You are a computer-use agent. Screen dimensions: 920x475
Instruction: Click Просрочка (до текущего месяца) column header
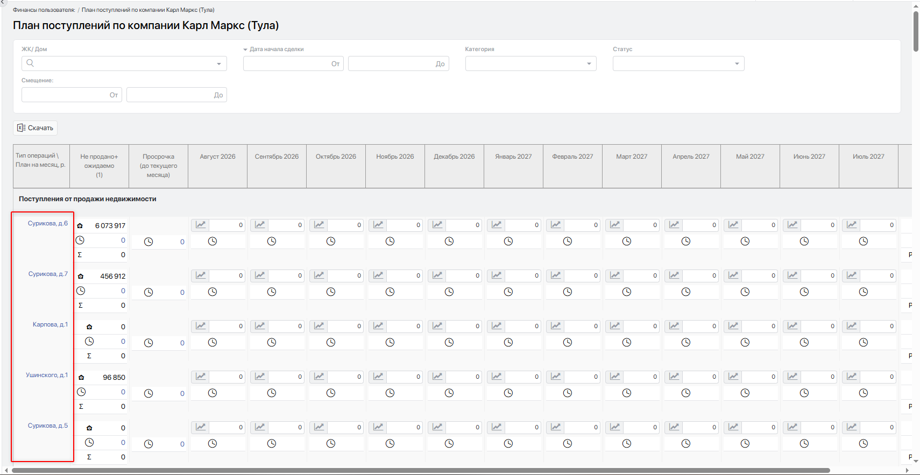click(x=158, y=166)
